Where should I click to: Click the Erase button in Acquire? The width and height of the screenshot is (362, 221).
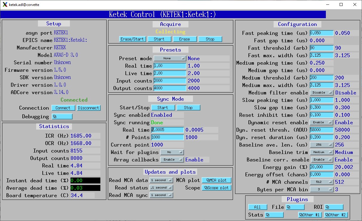[185, 39]
